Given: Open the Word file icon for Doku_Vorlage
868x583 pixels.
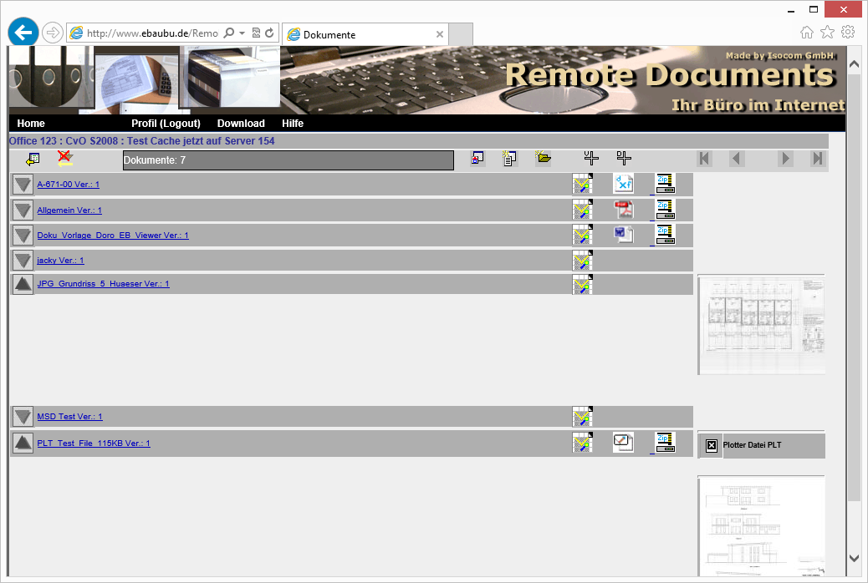Looking at the screenshot, I should pyautogui.click(x=623, y=235).
